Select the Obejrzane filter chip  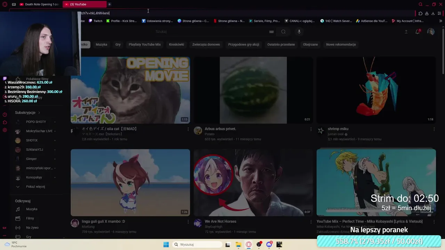310,44
